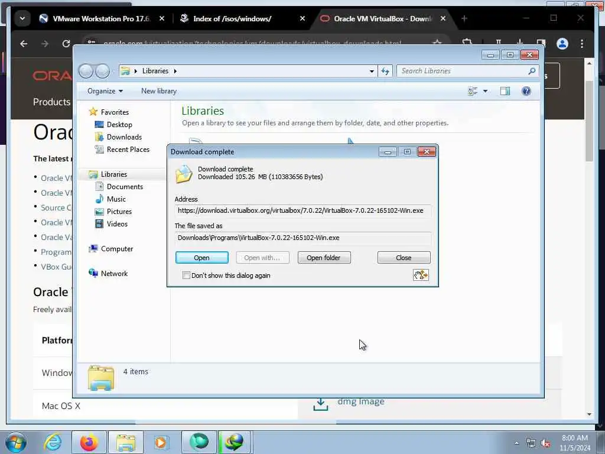605x454 pixels.
Task: Click the Explorer help icon
Action: point(526,91)
